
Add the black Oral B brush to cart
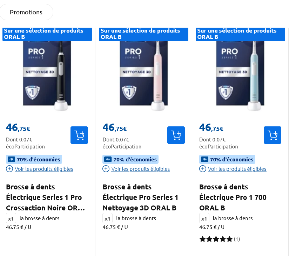pos(79,135)
